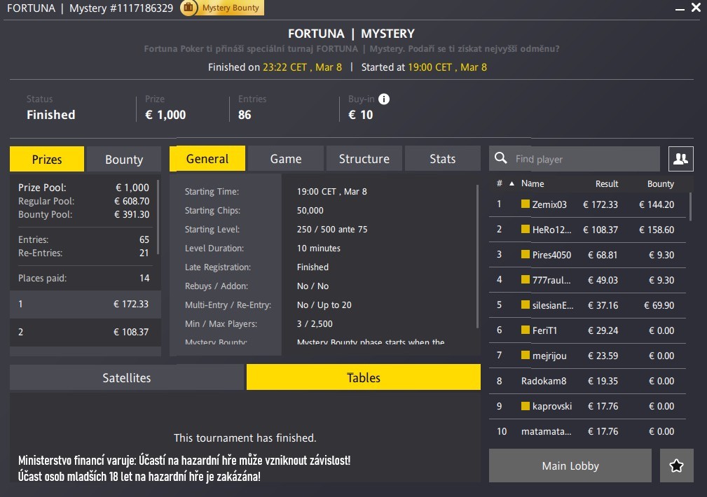Click the Min / Max Players value 3 / 2,500

tap(315, 323)
